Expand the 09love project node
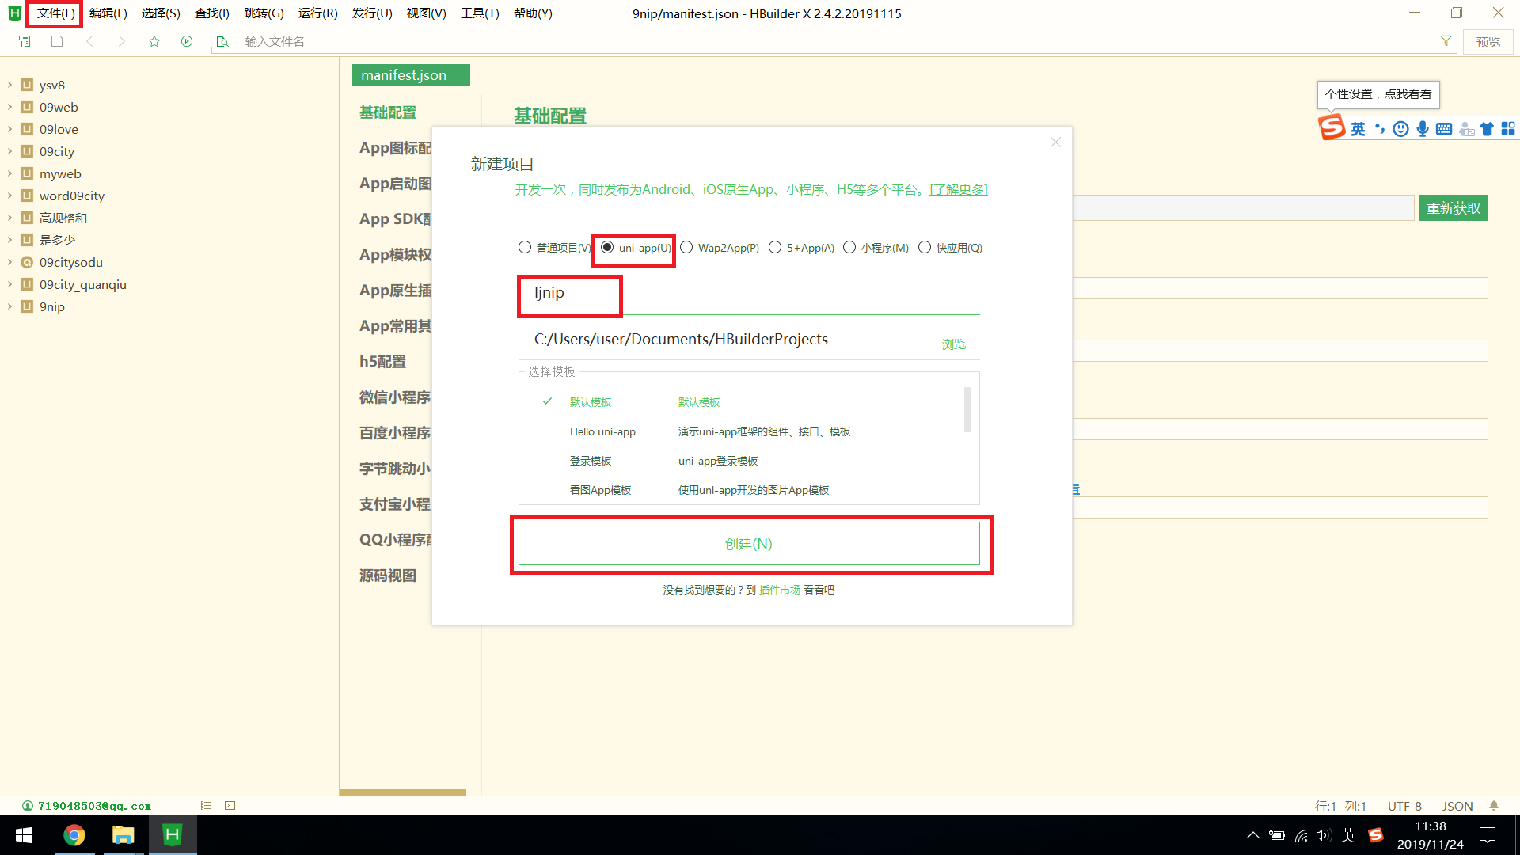The height and width of the screenshot is (855, 1520). (x=9, y=129)
